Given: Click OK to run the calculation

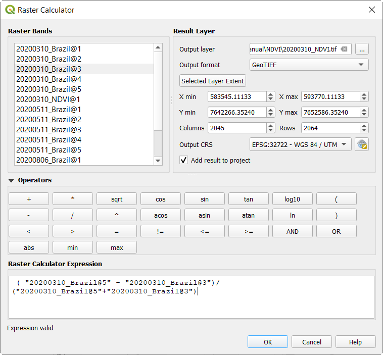Looking at the screenshot, I should [x=268, y=342].
